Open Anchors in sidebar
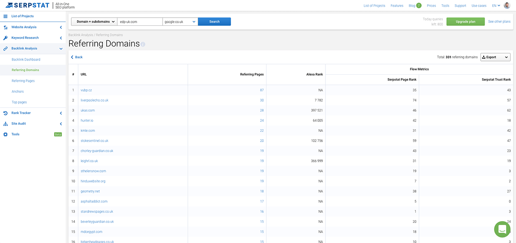Viewport: 516px width, 243px height. coord(18,91)
